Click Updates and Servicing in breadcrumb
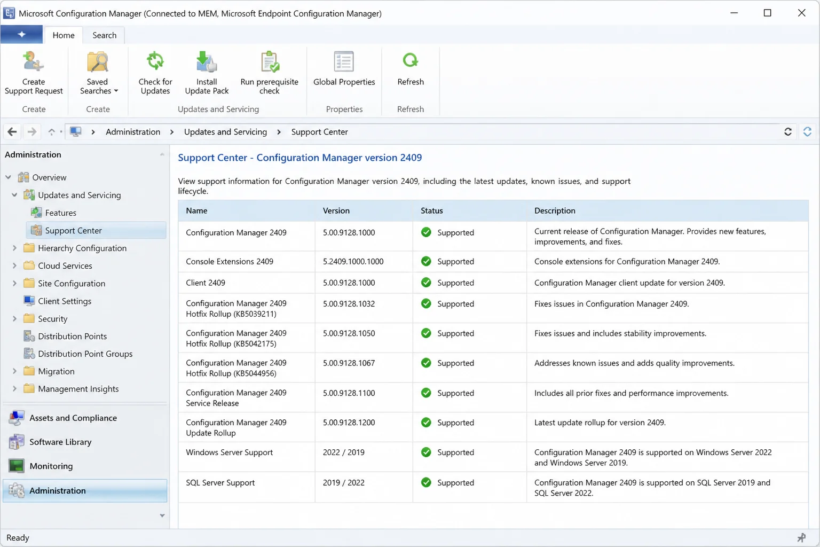This screenshot has width=820, height=547. tap(225, 131)
